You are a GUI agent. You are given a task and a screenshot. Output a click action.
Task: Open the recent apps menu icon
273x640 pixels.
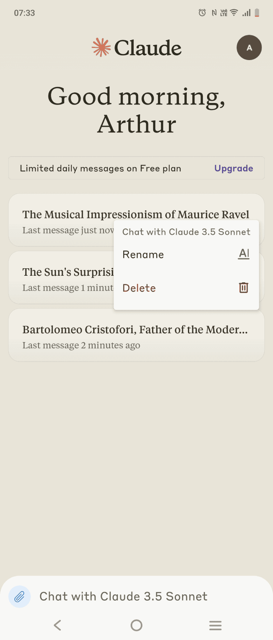point(215,625)
